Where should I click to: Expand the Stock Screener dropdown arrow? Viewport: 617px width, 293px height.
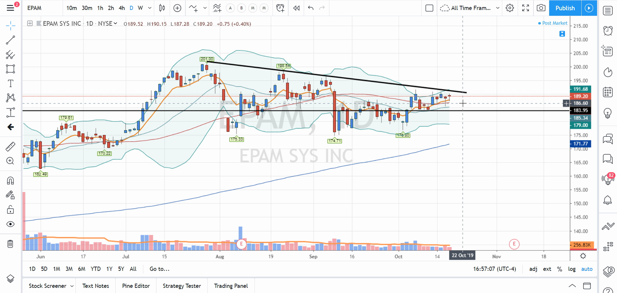pos(72,286)
